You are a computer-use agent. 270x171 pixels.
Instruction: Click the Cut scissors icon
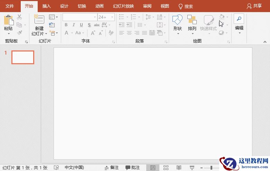pyautogui.click(x=19, y=17)
